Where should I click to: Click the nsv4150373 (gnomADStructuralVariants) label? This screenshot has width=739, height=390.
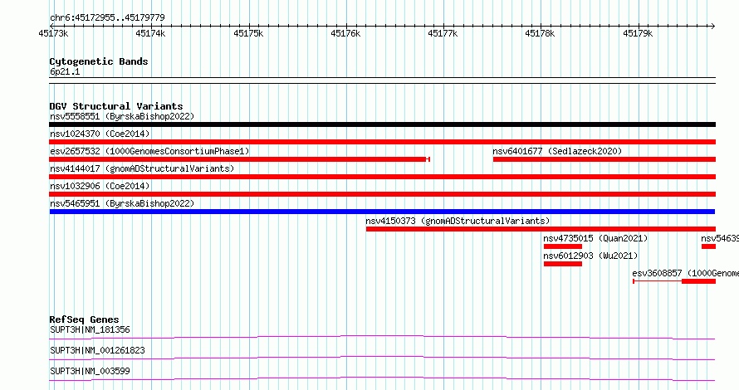click(x=458, y=221)
